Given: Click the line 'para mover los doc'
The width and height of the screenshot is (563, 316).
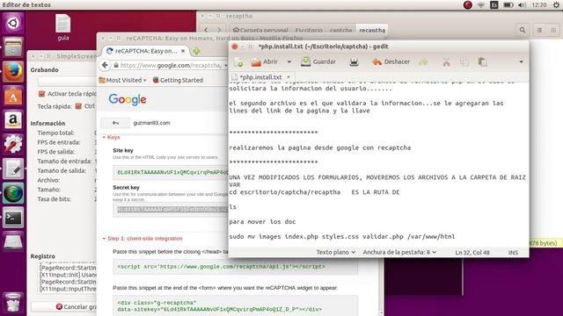Looking at the screenshot, I should (x=262, y=222).
